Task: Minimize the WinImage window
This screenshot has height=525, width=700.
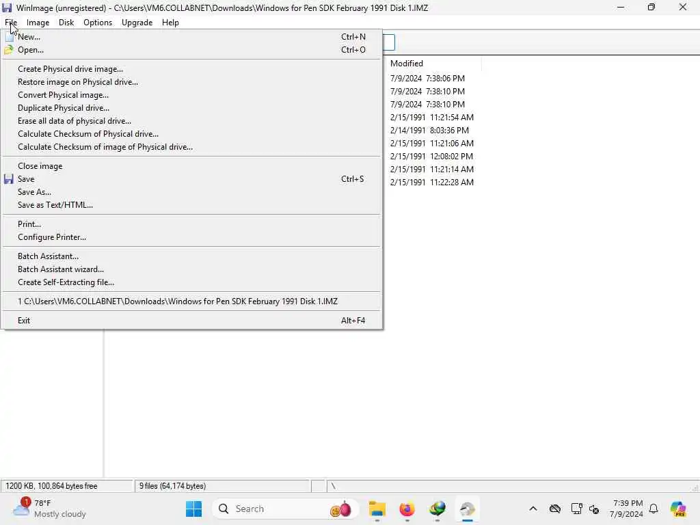Action: coord(621,7)
